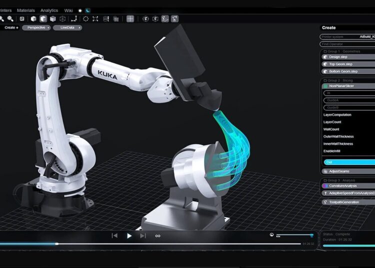Click the GuideA input field
This screenshot has height=268, width=375.
[349, 100]
